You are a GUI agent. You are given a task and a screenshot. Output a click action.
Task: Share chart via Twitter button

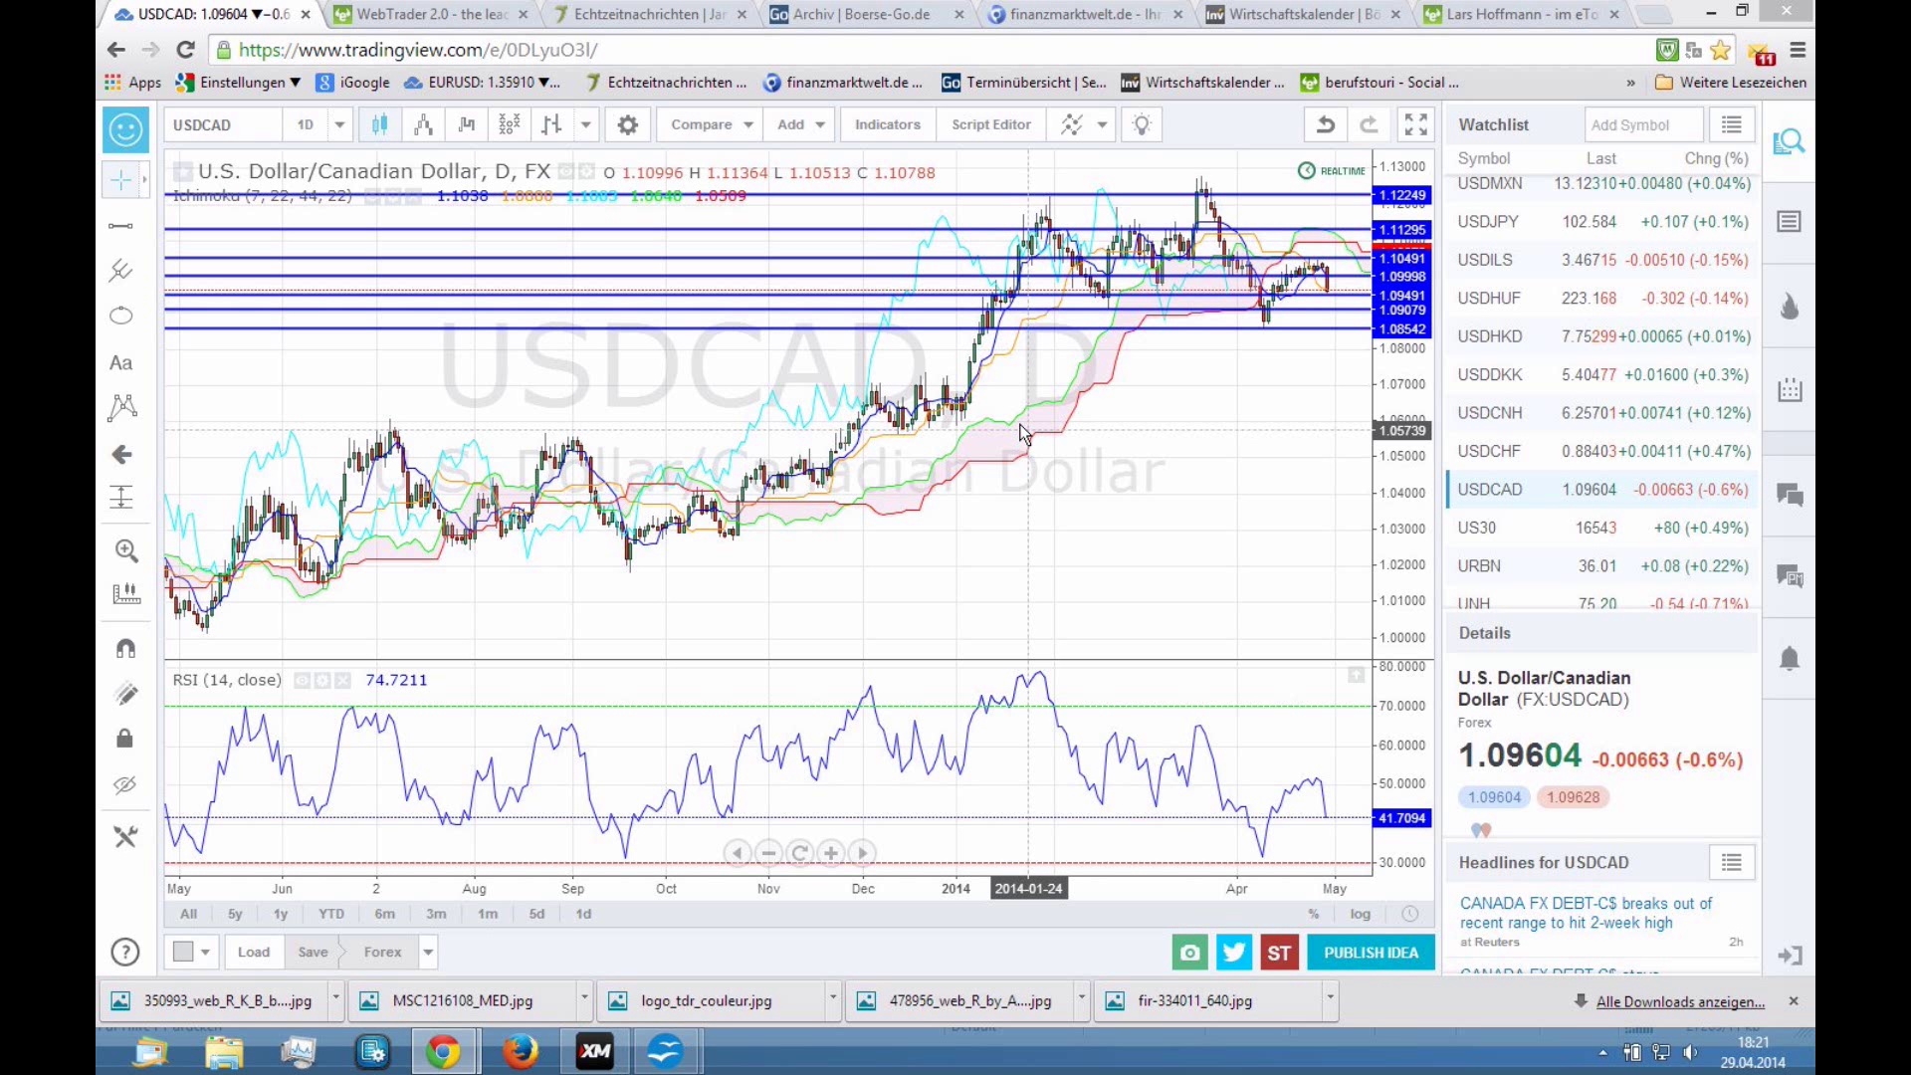pos(1234,953)
